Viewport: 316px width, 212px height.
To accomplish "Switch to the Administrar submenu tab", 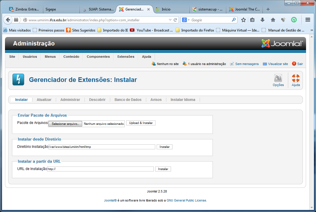I will tap(70, 100).
